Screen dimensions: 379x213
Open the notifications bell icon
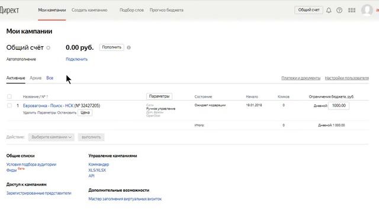point(329,10)
